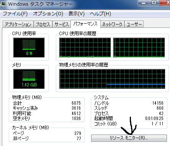Viewport: 170px width, 146px height.
Task: Click the ハンドル value 14156
Action: coord(158,103)
